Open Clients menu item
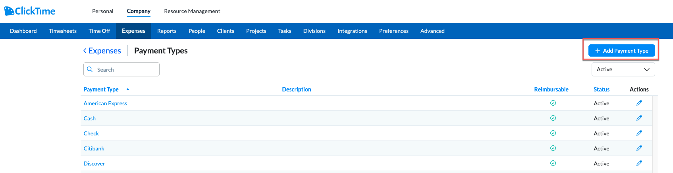The width and height of the screenshot is (673, 173). [x=226, y=31]
